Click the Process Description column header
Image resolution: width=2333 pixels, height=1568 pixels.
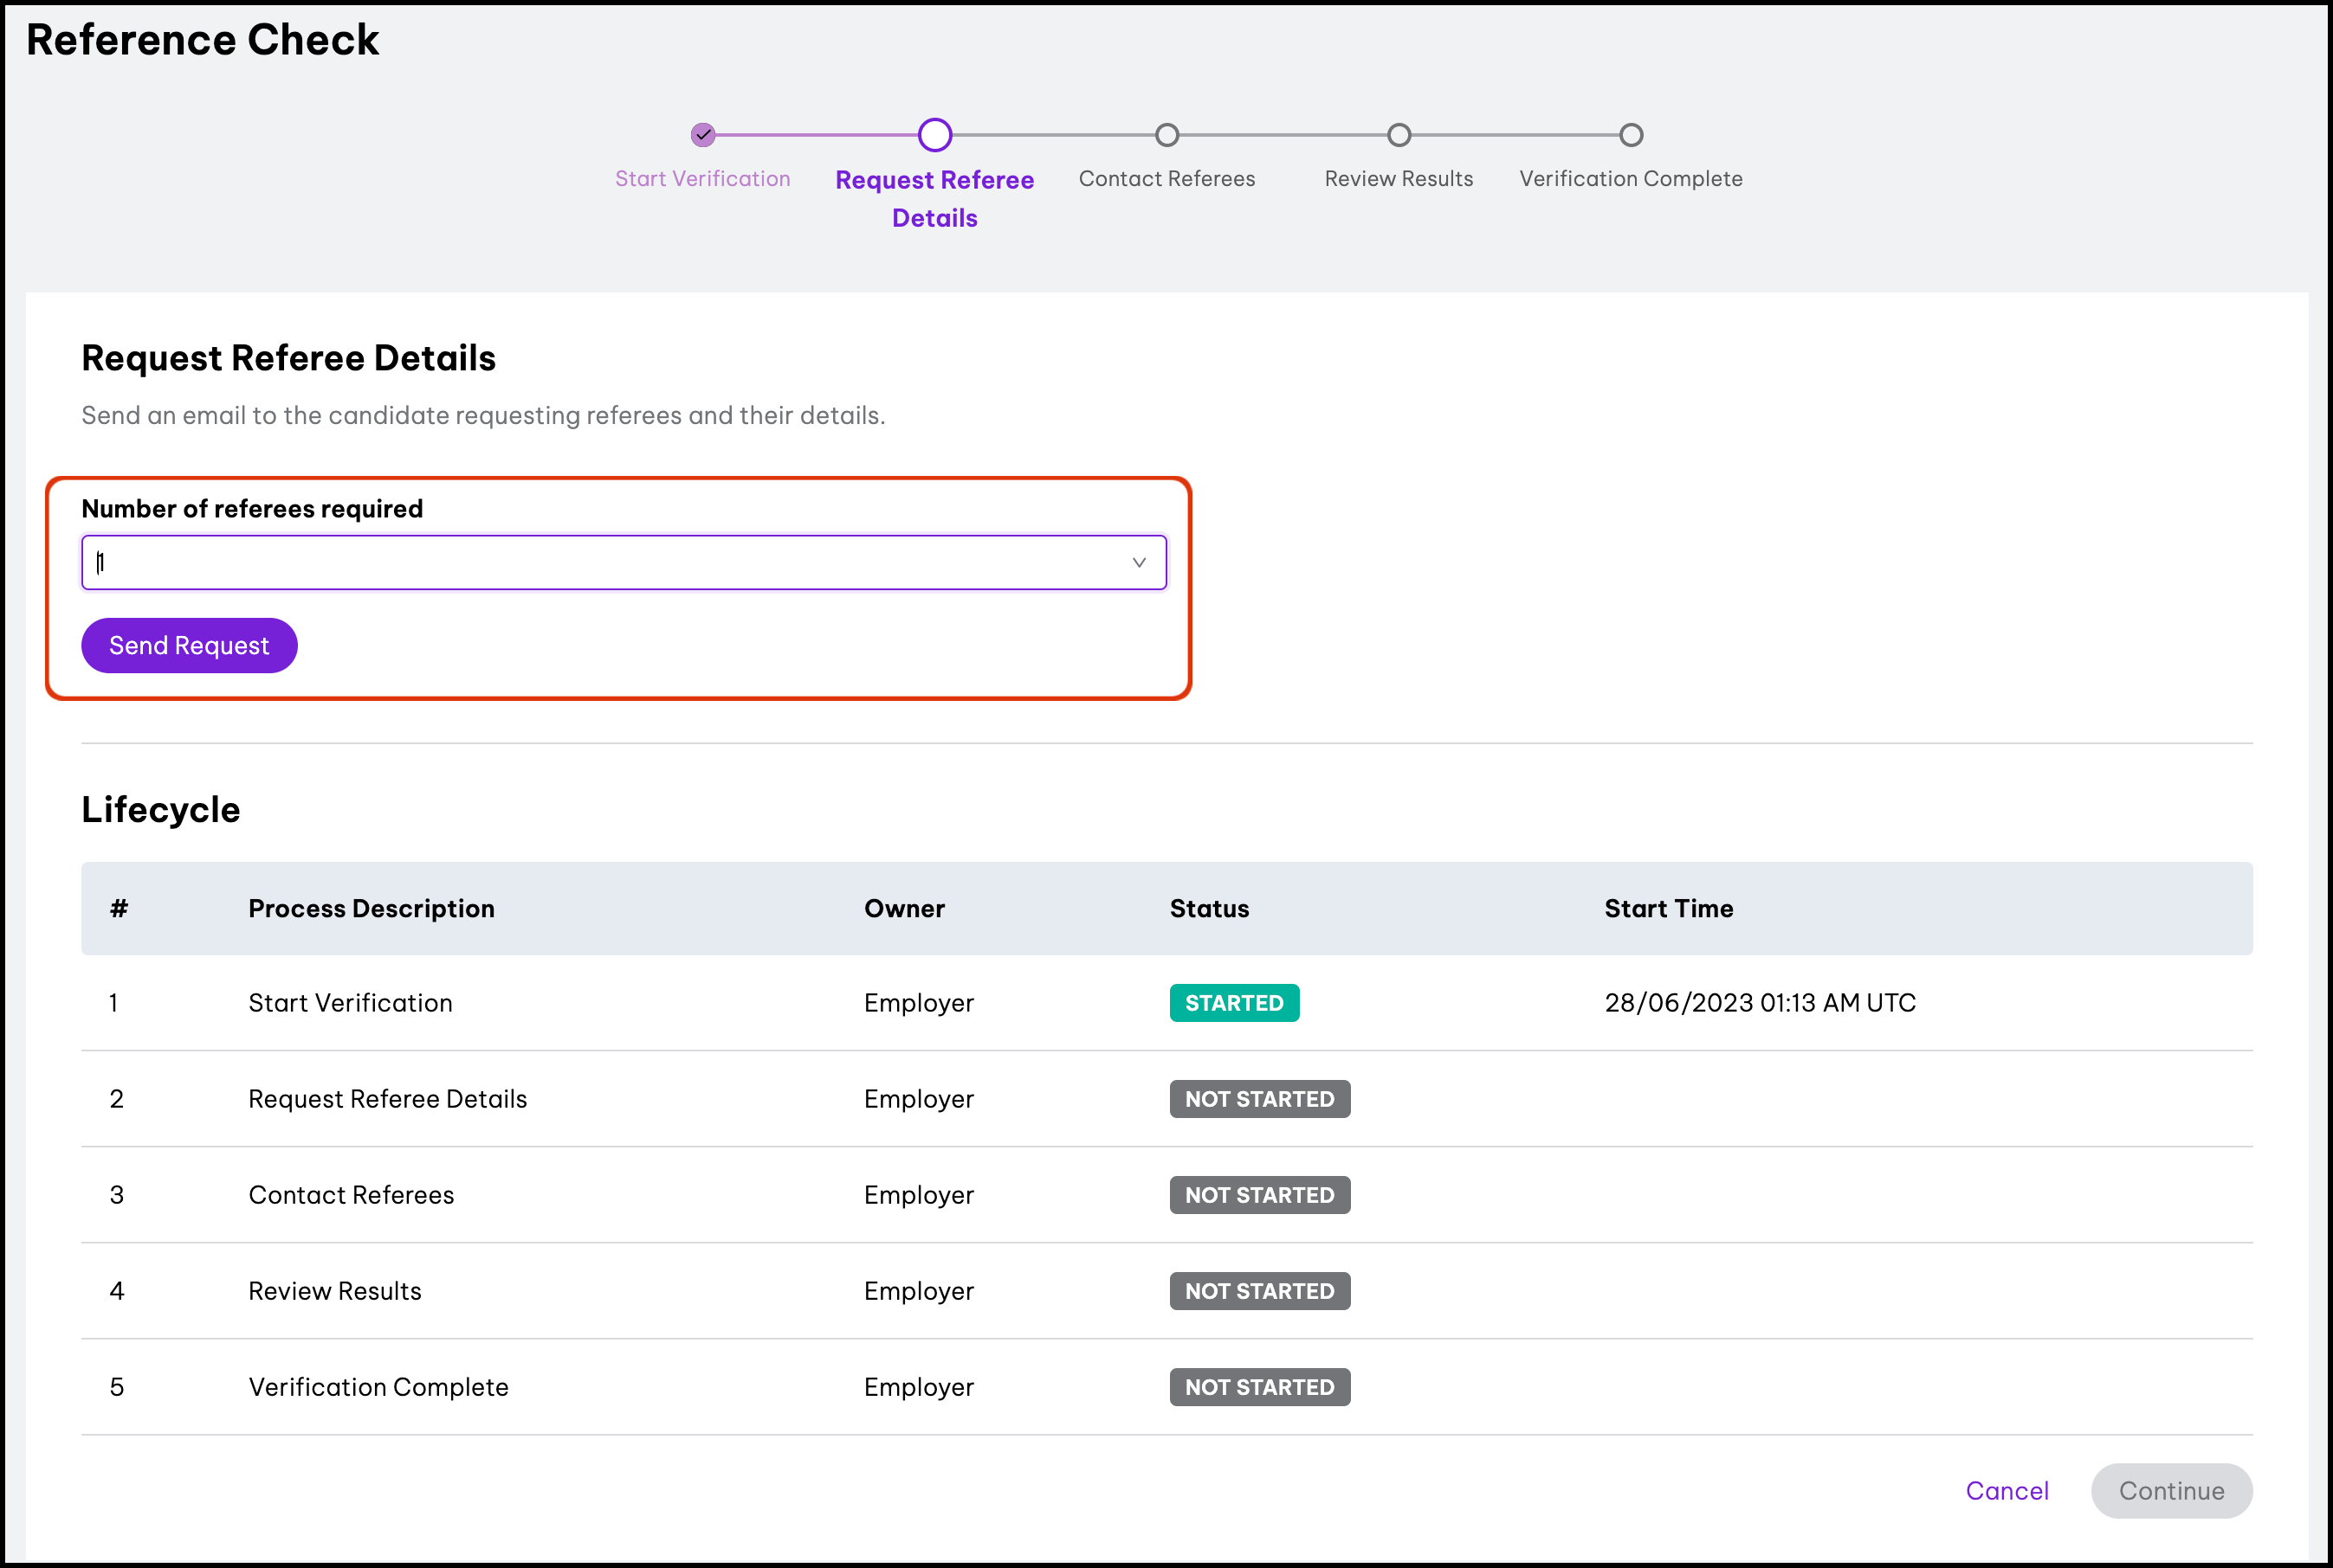pyautogui.click(x=372, y=908)
